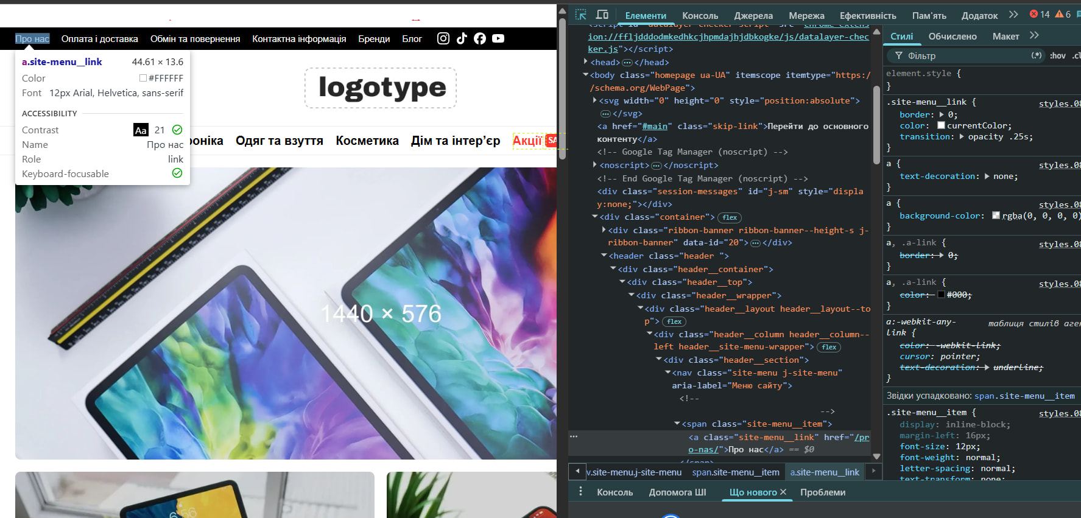This screenshot has height=518, width=1081.
Task: Open the Обчислено styles tab
Action: coord(952,37)
